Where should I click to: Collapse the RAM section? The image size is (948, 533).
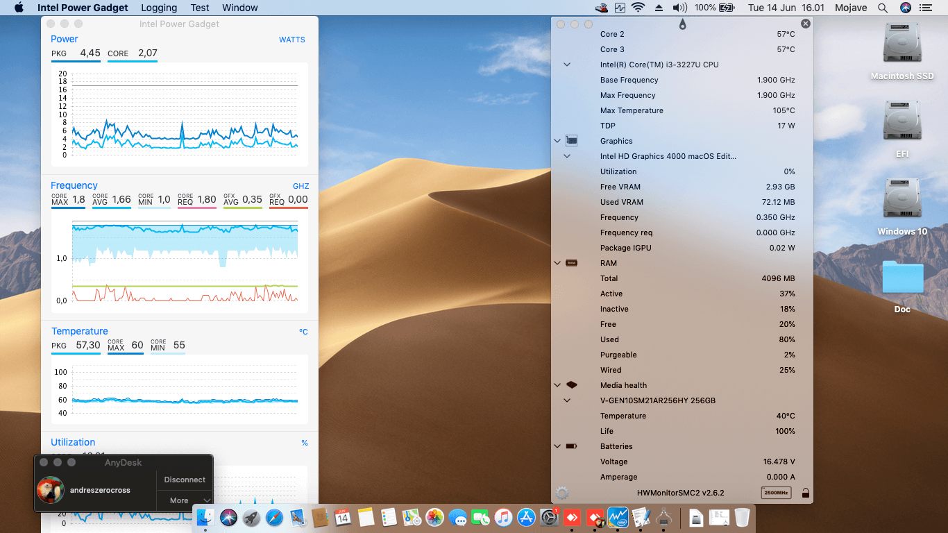(x=557, y=263)
